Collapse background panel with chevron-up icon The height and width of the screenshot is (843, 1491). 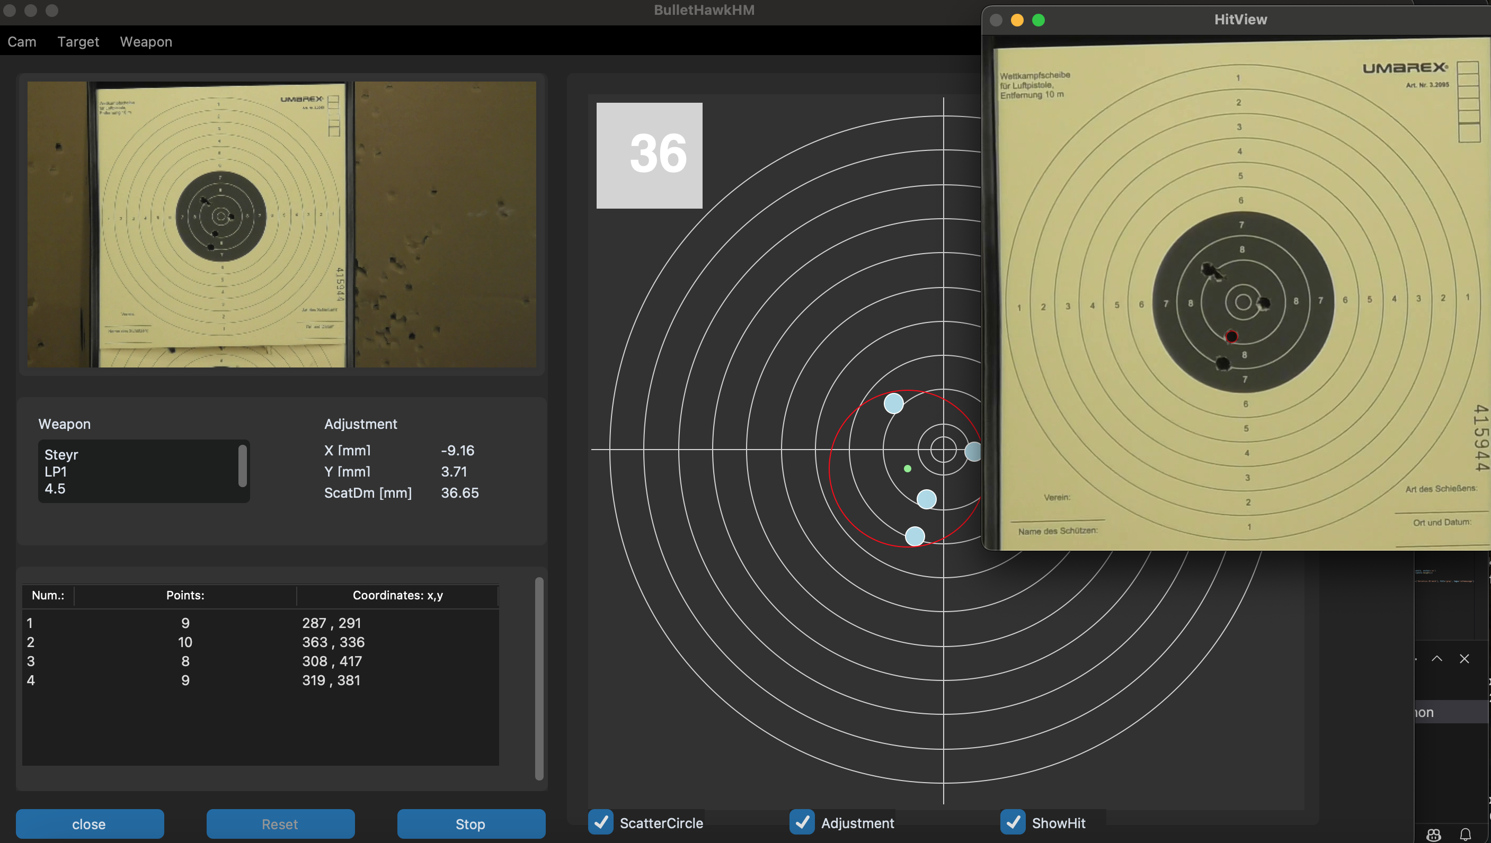coord(1437,659)
